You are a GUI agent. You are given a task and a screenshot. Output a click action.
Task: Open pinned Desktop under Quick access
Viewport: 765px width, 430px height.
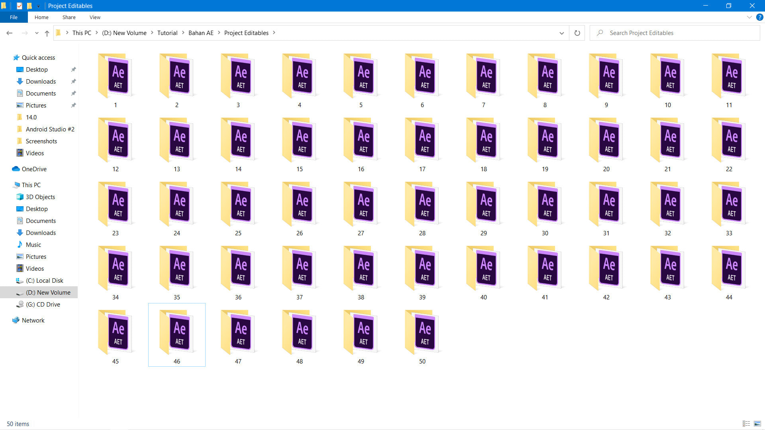37,69
